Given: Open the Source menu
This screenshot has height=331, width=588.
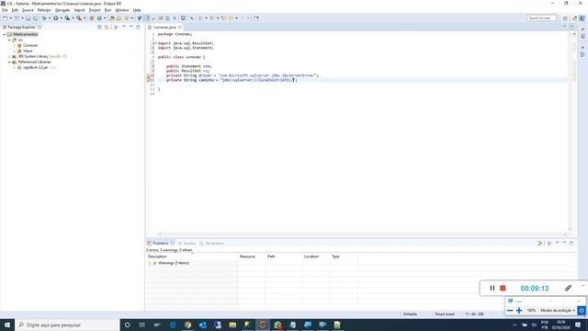Looking at the screenshot, I should pyautogui.click(x=28, y=10).
